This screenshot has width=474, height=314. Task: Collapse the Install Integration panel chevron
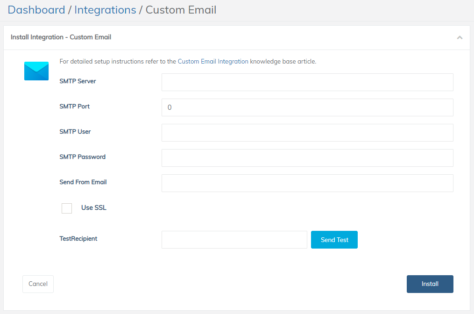point(460,37)
